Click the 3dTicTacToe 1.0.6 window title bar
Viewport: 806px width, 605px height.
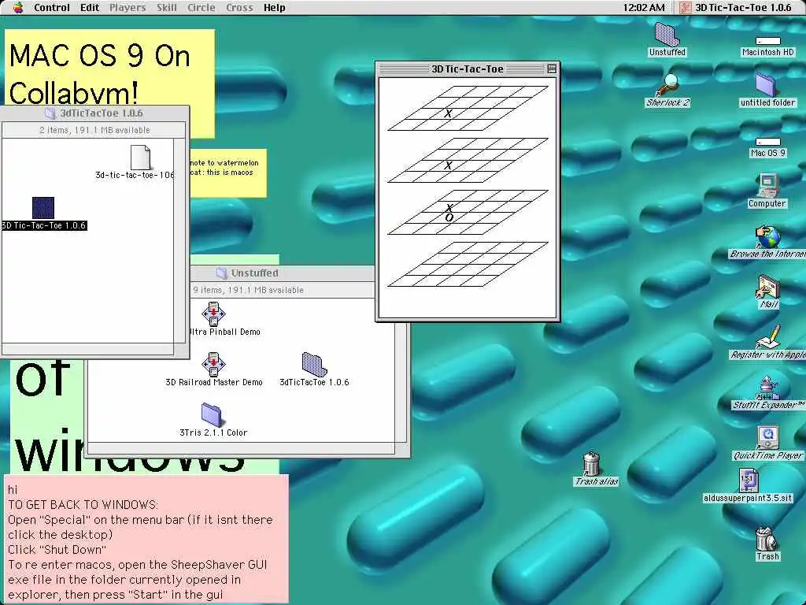(x=95, y=113)
